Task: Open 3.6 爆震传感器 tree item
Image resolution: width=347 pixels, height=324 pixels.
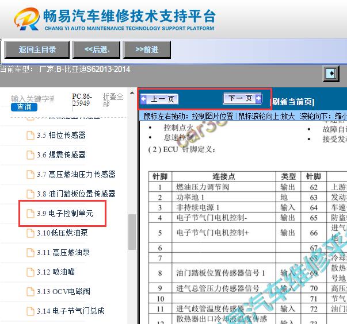Action: tap(61, 155)
